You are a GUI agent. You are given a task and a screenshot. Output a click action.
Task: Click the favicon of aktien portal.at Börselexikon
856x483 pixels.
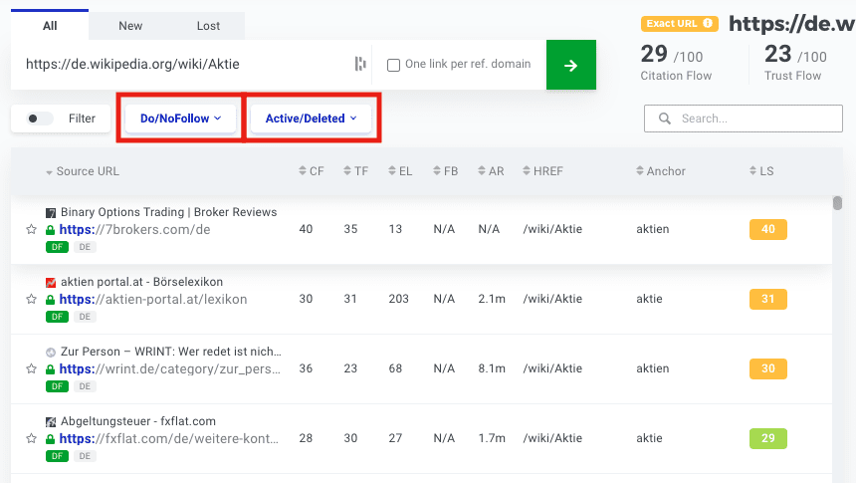[51, 283]
